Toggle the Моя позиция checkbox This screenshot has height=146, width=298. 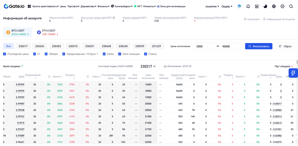pos(120,54)
